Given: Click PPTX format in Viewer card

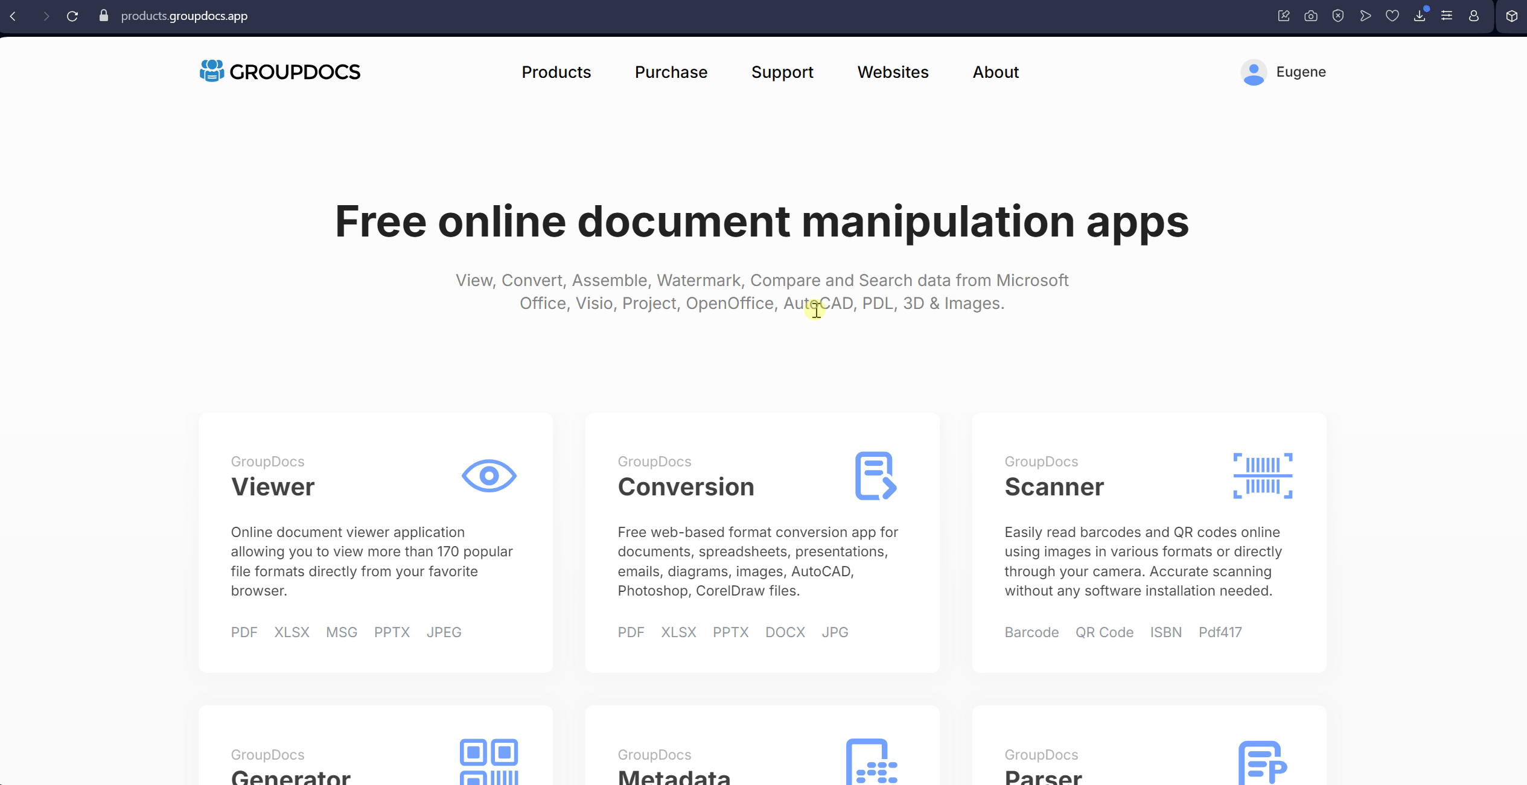Looking at the screenshot, I should (392, 632).
